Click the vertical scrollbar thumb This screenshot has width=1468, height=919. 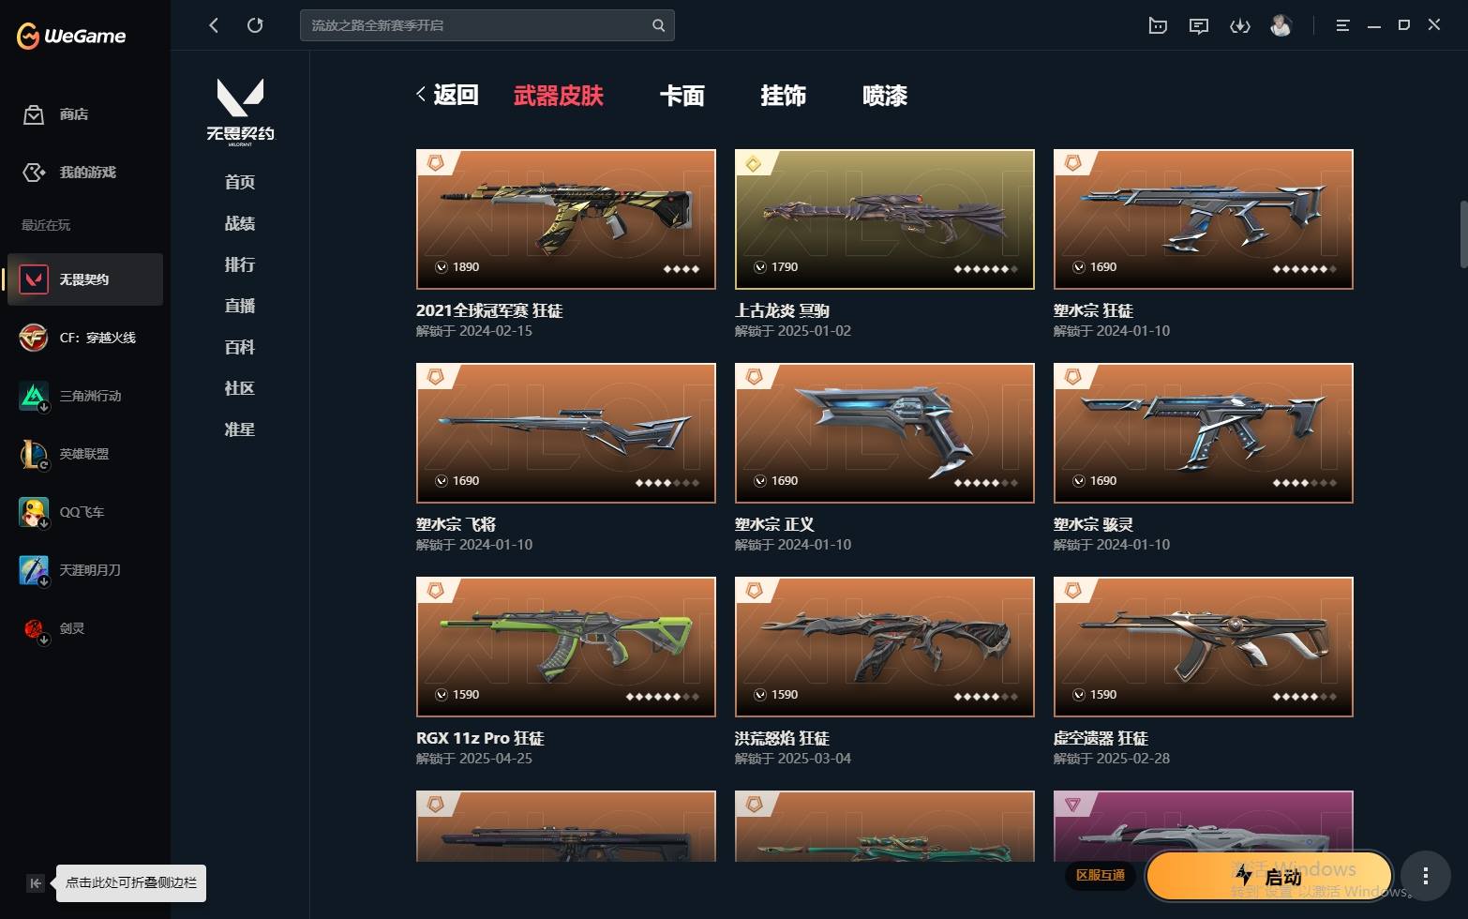tap(1463, 234)
